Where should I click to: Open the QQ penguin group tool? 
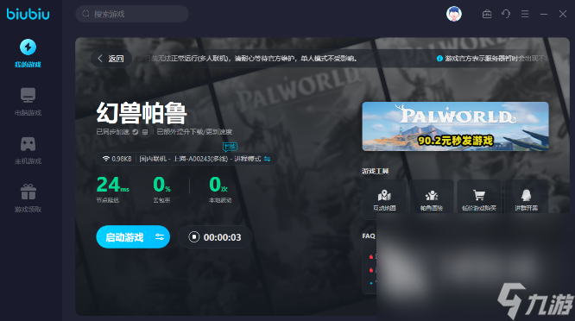click(527, 198)
